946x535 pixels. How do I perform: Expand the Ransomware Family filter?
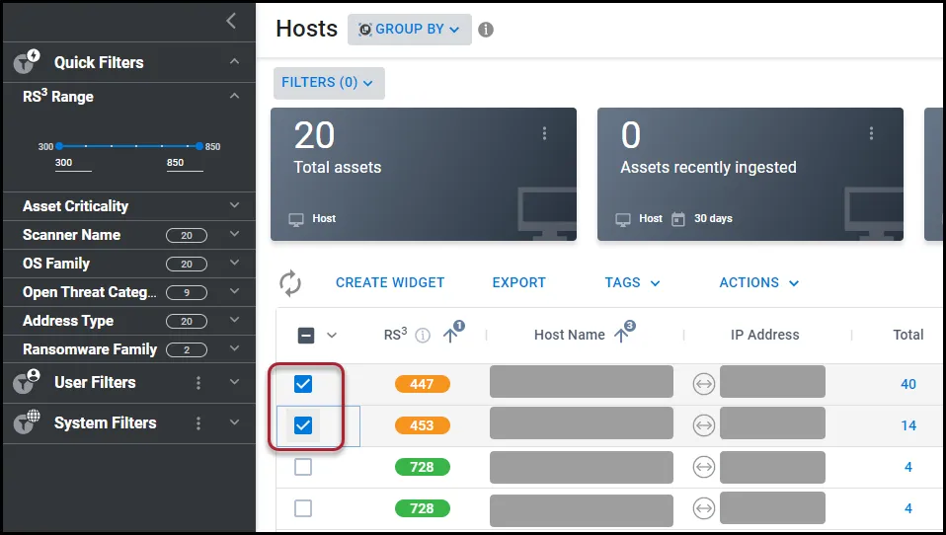point(235,348)
